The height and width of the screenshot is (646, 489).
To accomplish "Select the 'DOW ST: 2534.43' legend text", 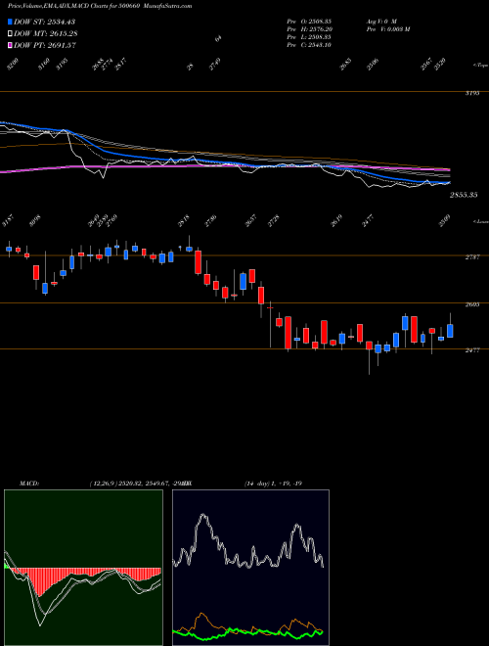I will tap(44, 22).
